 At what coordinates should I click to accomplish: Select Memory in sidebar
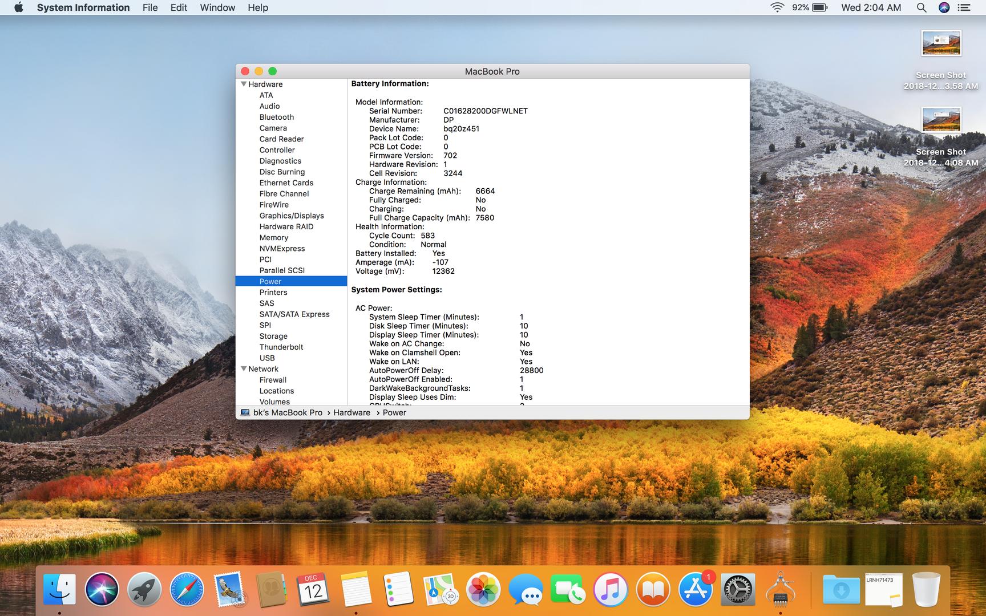pos(273,237)
